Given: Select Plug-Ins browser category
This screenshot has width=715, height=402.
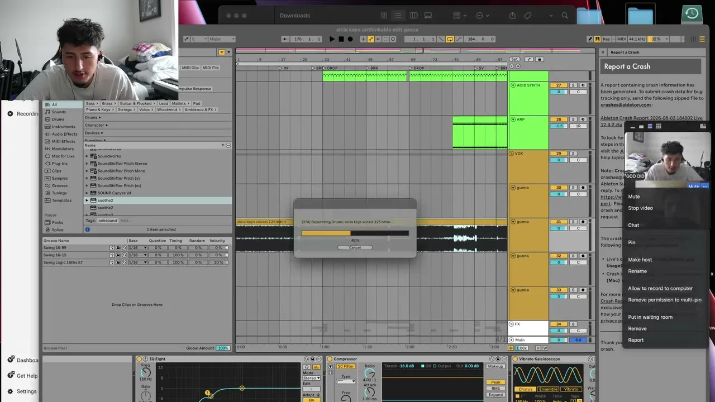Looking at the screenshot, I should (59, 164).
